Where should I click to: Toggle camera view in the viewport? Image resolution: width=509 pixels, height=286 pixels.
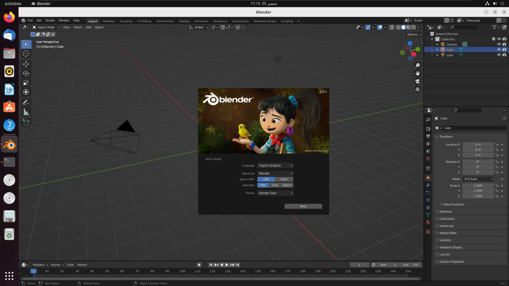point(418,81)
